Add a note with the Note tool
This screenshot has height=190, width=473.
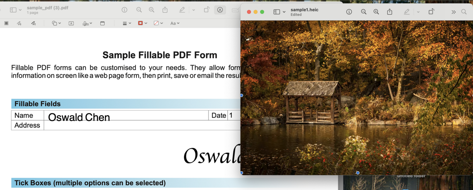102,23
